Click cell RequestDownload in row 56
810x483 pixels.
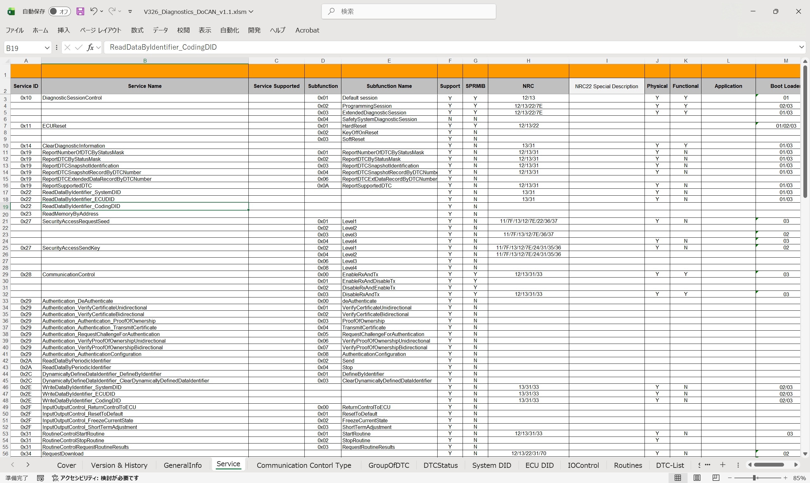(x=145, y=454)
